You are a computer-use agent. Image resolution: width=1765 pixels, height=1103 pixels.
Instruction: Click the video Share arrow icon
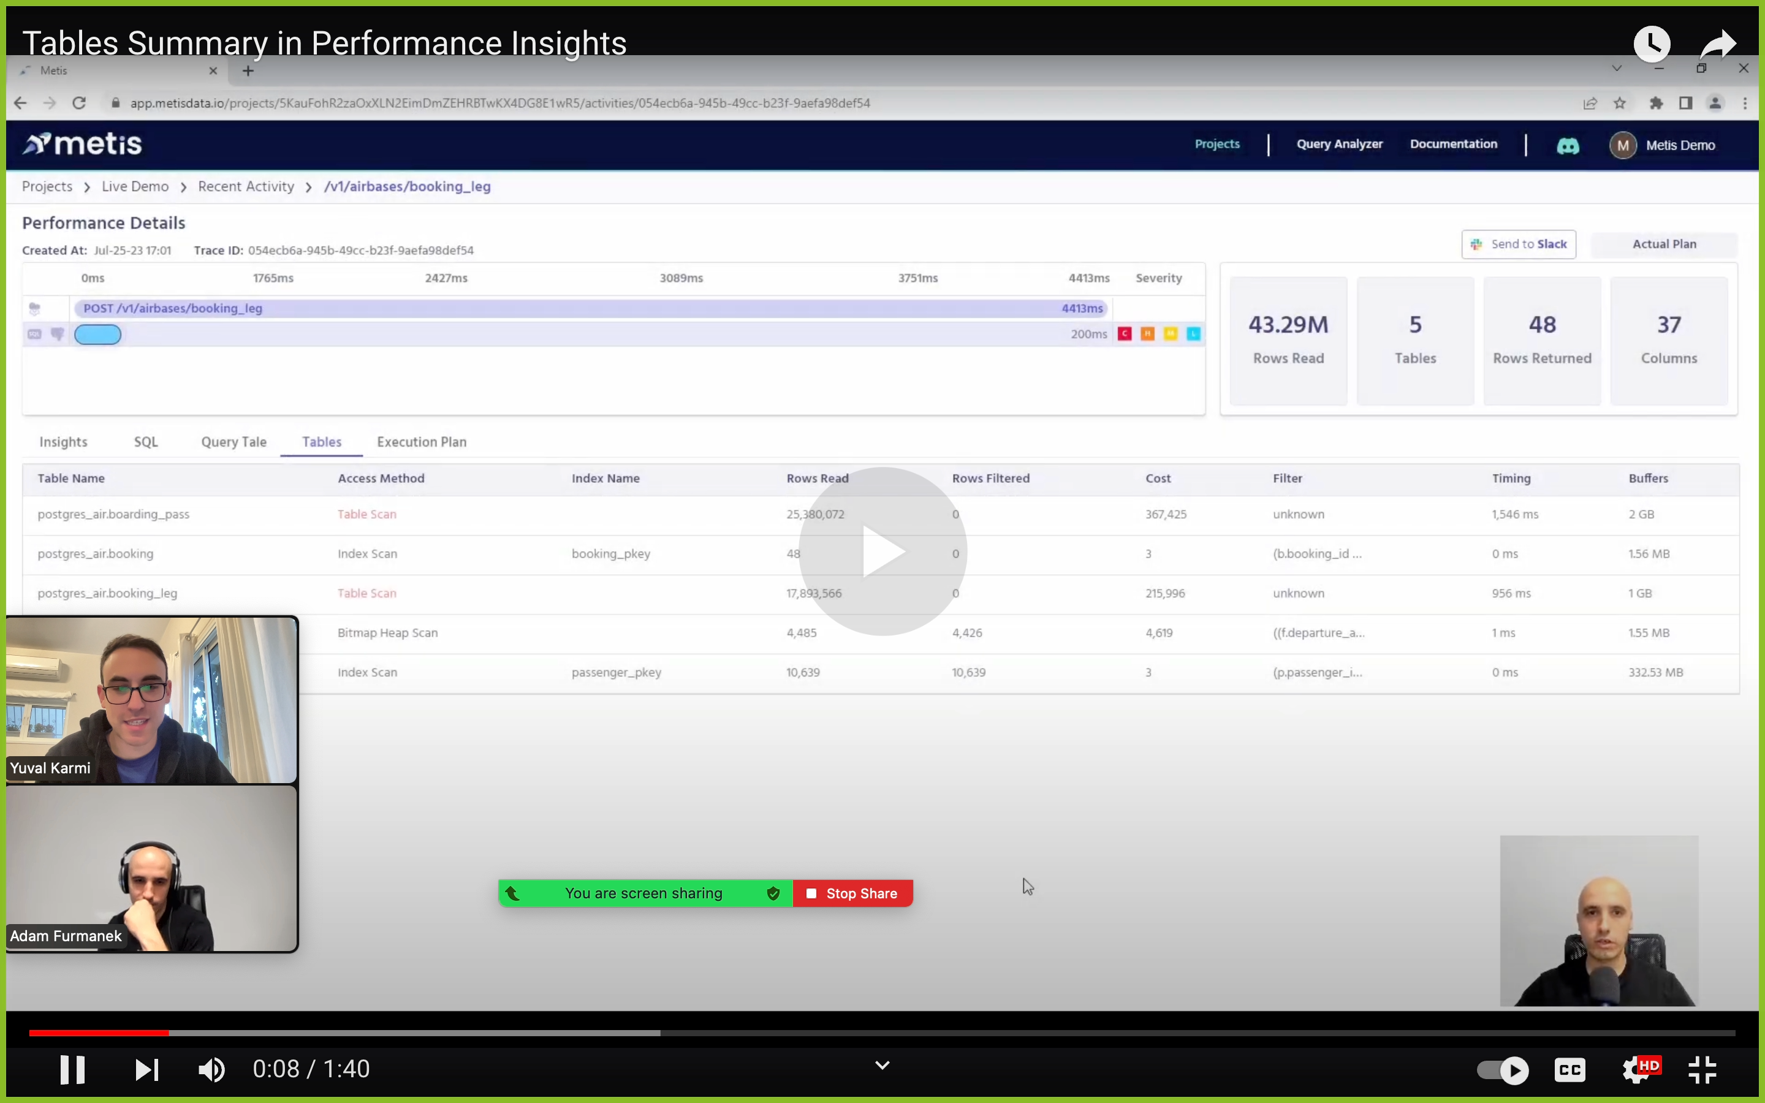1718,44
